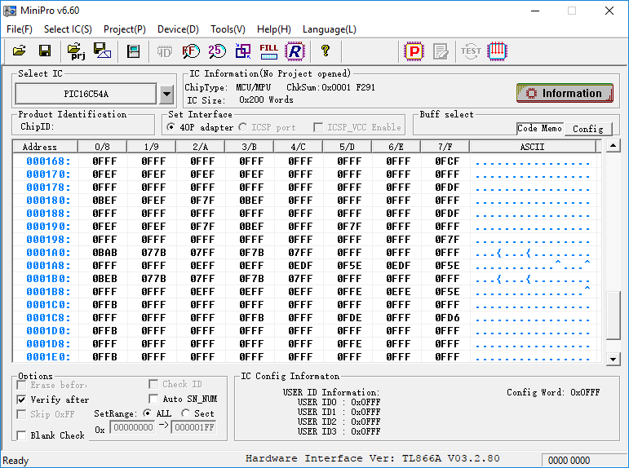Open the Tools(V) menu
629x468 pixels.
point(228,29)
